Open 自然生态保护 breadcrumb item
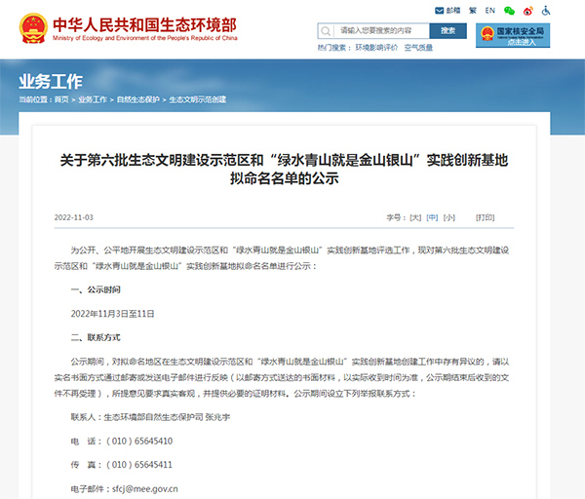Viewport: 585px width, 499px height. [x=137, y=100]
